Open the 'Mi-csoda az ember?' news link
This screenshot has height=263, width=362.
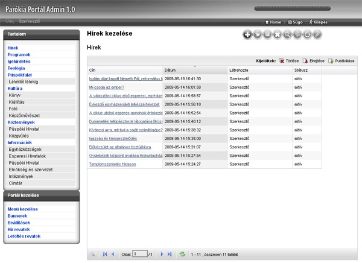106,87
